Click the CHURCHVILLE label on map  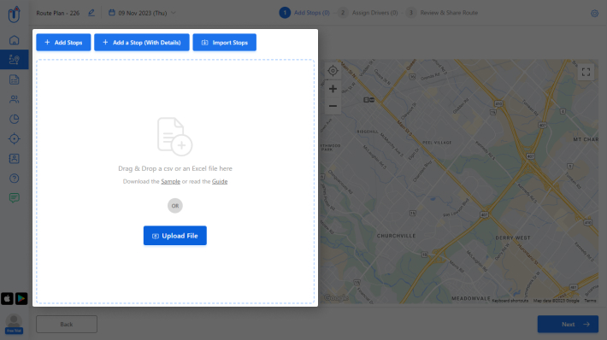(396, 236)
